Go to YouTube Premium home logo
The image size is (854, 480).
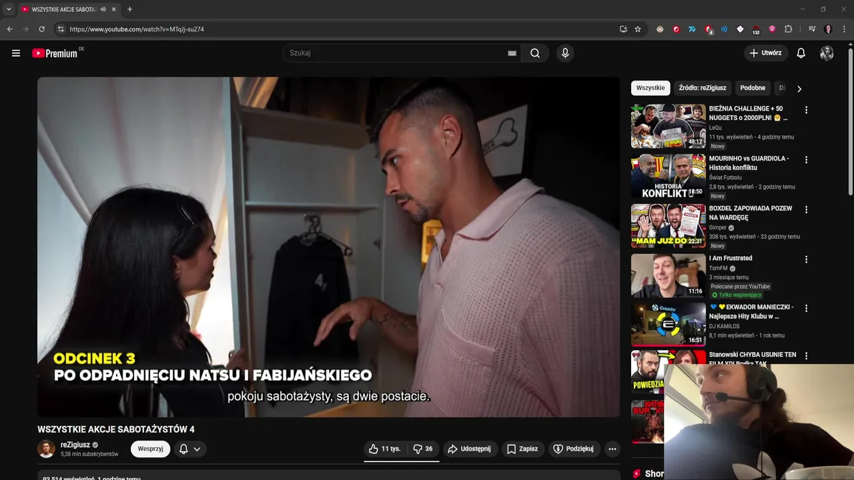(55, 53)
